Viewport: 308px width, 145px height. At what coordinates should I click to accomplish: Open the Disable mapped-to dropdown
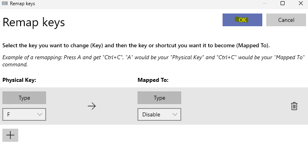[159, 114]
